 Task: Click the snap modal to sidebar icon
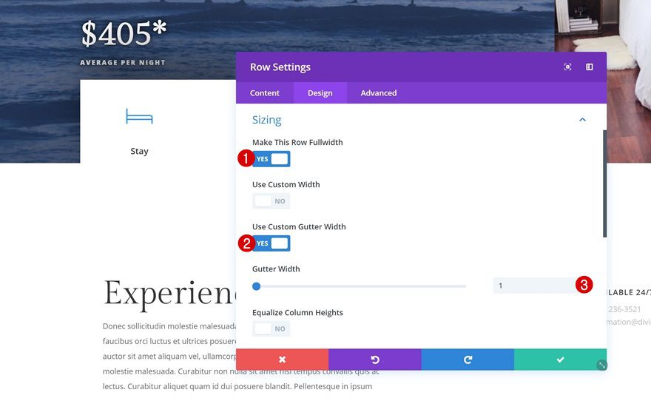590,67
